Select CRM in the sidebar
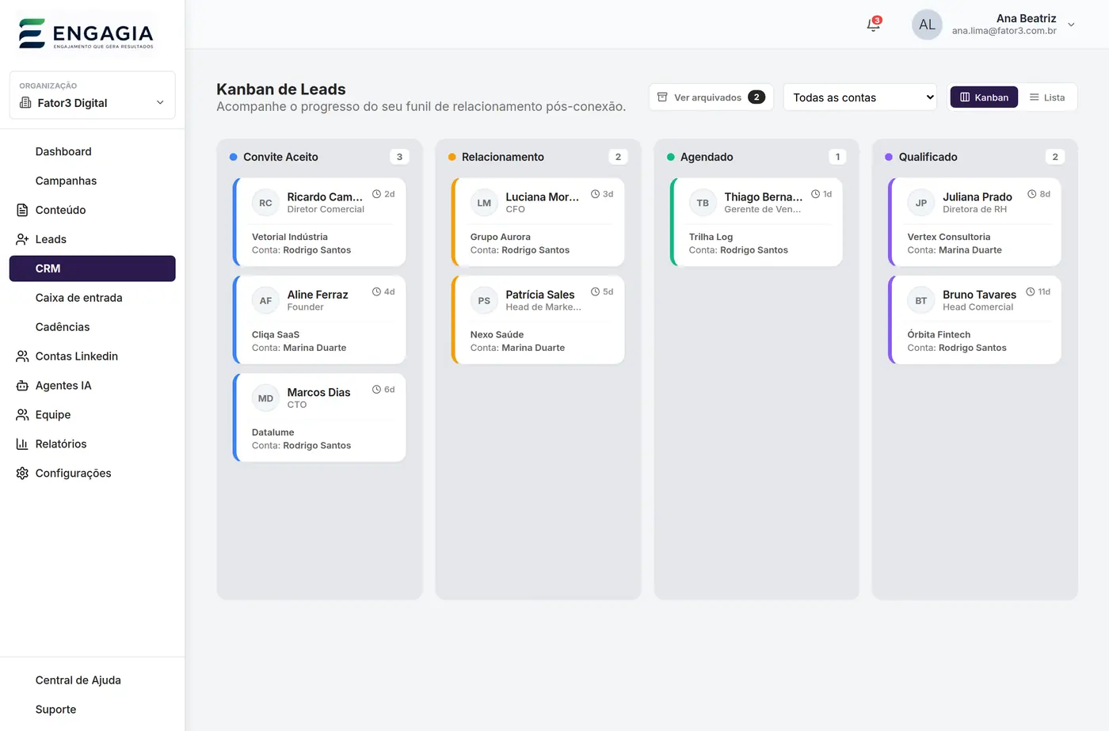 [x=92, y=268]
